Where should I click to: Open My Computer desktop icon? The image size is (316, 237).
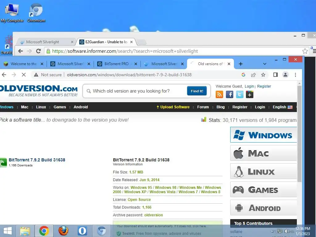pos(12,12)
